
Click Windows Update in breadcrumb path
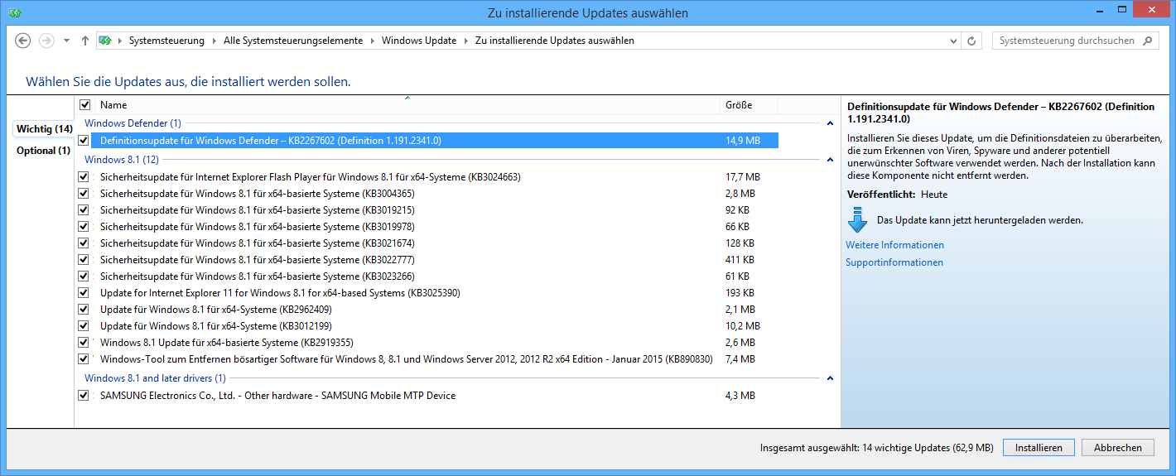point(419,41)
